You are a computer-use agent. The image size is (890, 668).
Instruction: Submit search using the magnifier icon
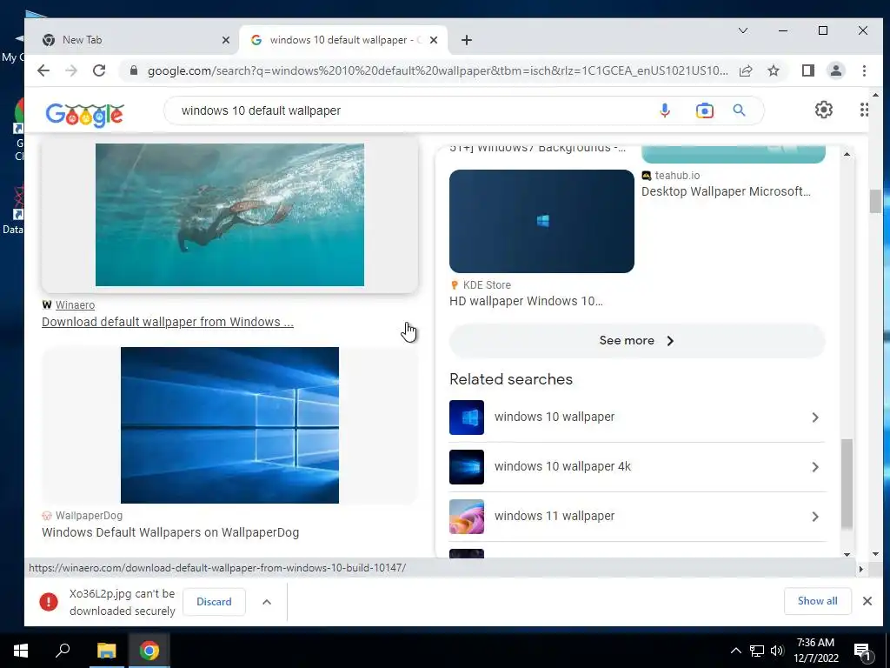tap(739, 110)
